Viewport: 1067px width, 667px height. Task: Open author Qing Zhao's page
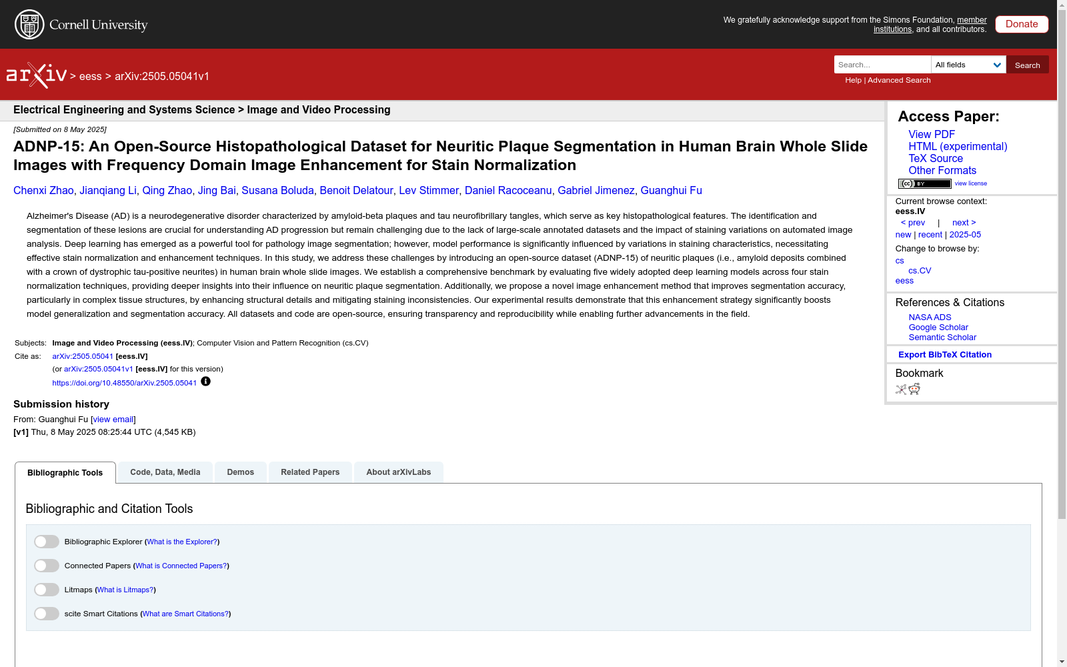(167, 191)
